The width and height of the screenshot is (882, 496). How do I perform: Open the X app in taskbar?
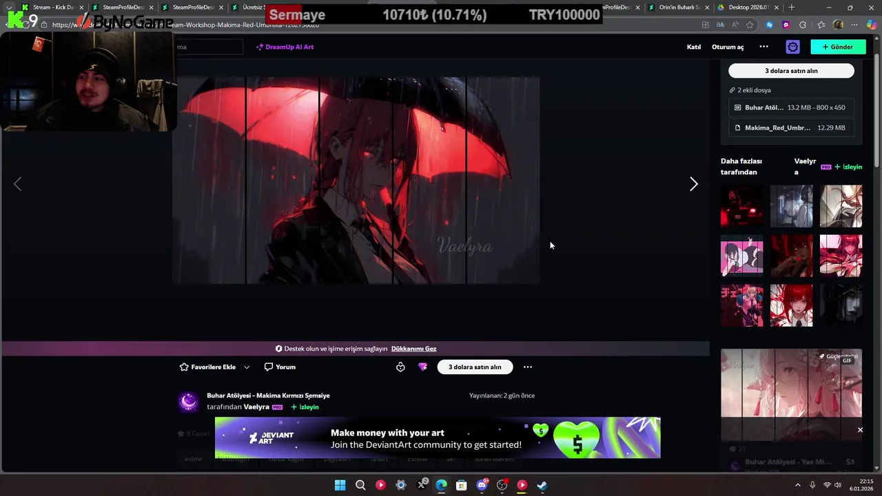(421, 485)
